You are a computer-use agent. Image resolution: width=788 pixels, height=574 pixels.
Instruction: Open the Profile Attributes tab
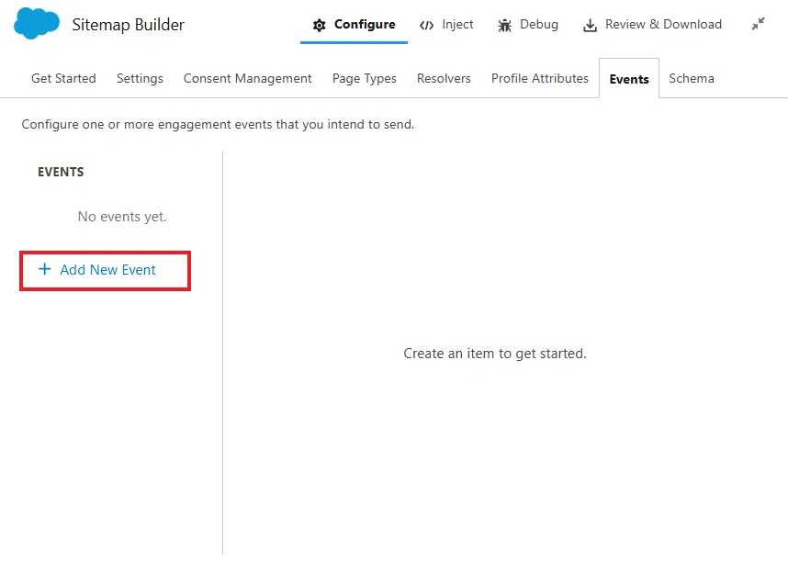(540, 78)
